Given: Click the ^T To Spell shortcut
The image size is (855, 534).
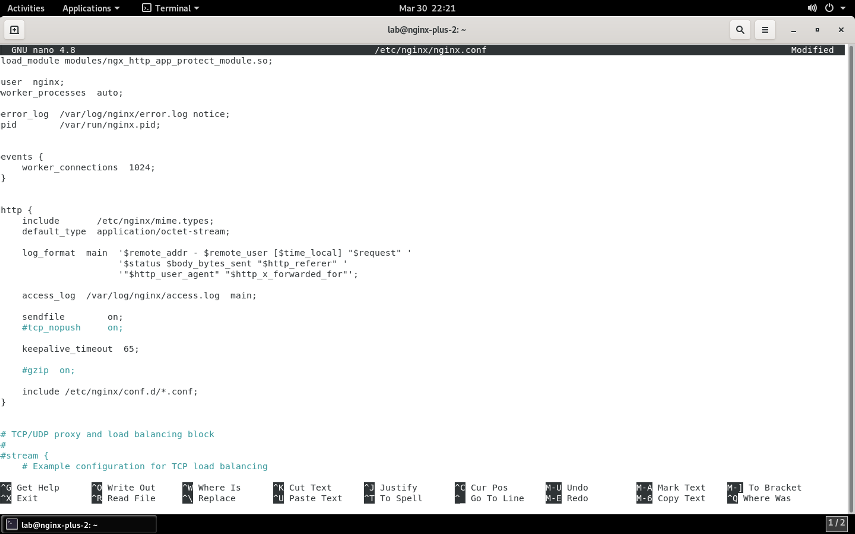Looking at the screenshot, I should (x=393, y=498).
